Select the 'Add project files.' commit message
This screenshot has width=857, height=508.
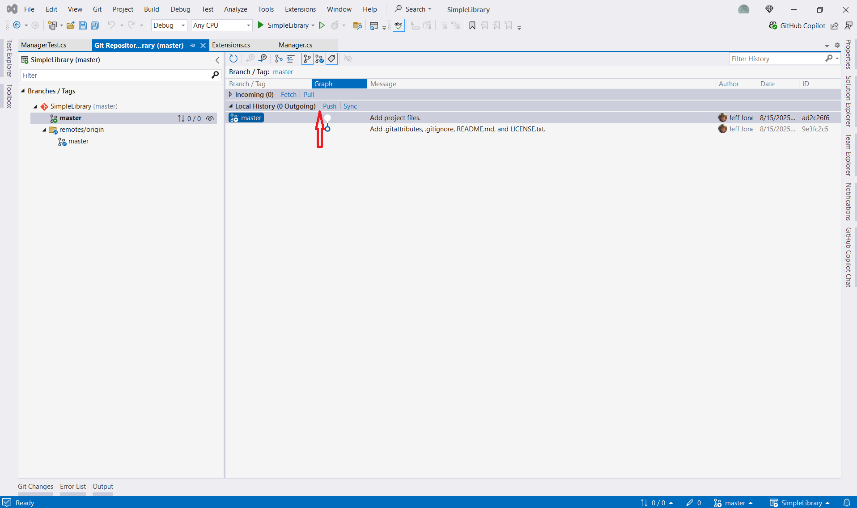(x=395, y=118)
